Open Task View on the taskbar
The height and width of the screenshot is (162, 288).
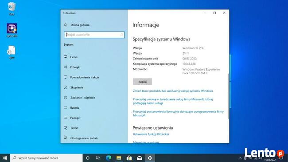[x=98, y=158]
